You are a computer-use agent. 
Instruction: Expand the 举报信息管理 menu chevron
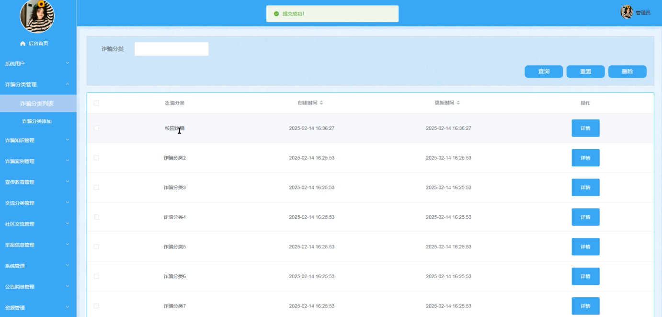(68, 245)
